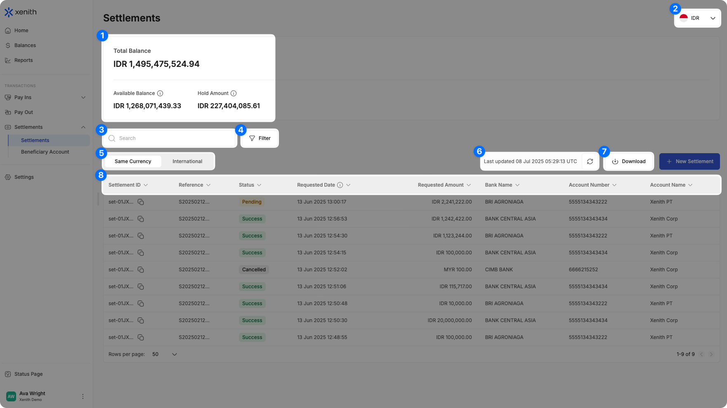Screen dimensions: 727x408
Task: Copy settlement ID of 12:50:48 row
Action: point(141,304)
